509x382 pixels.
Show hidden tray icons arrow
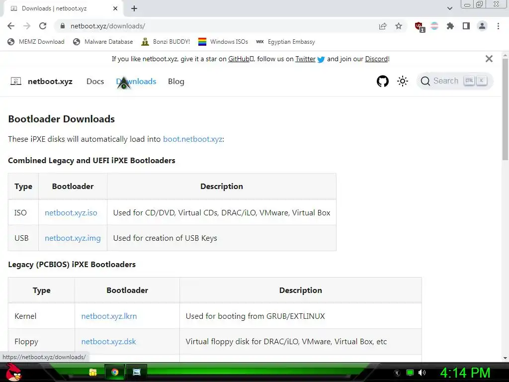[397, 373]
